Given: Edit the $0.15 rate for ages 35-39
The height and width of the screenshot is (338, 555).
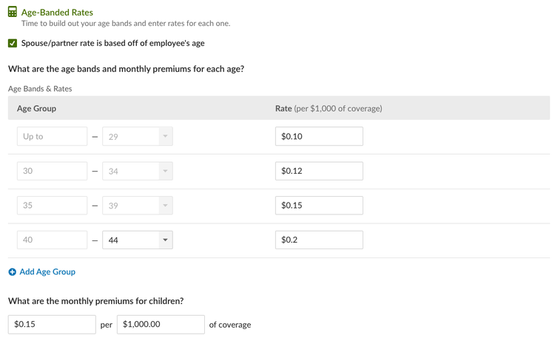Looking at the screenshot, I should point(319,206).
